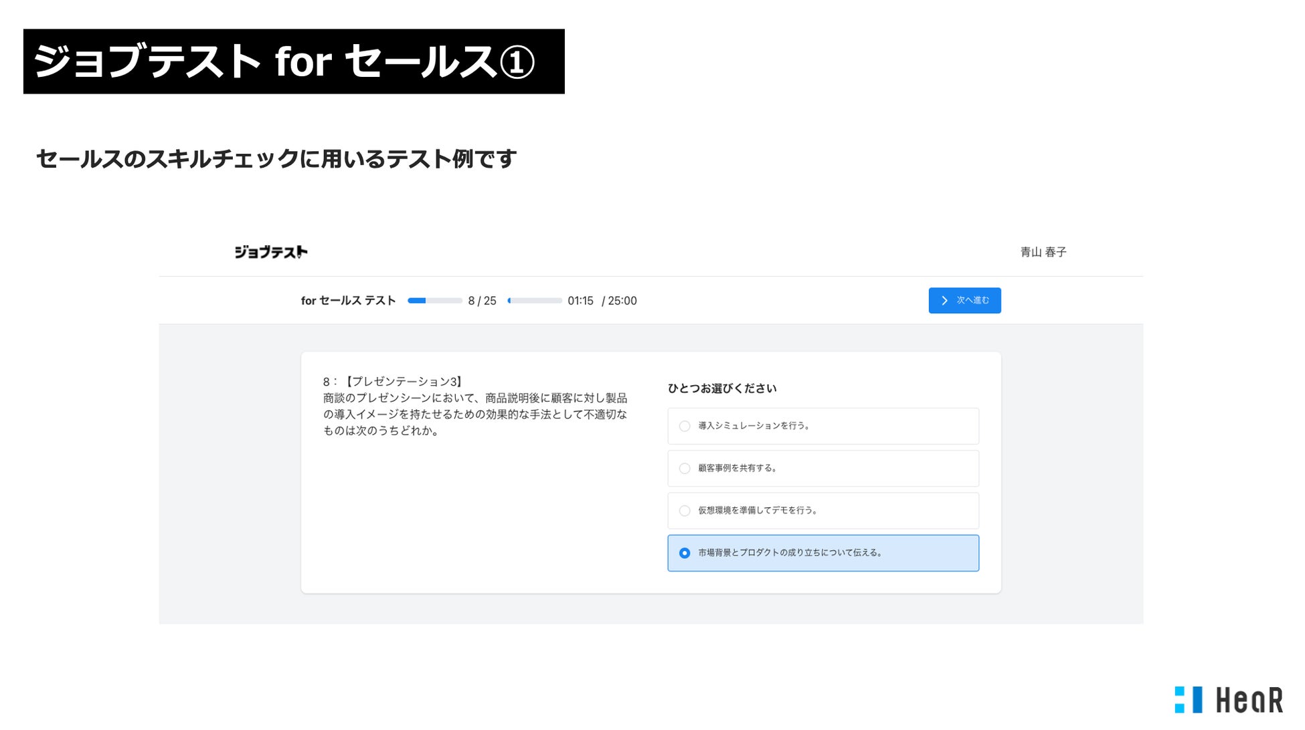Choose 仮想環境を準備してデモを行う option
The width and height of the screenshot is (1305, 730).
685,511
